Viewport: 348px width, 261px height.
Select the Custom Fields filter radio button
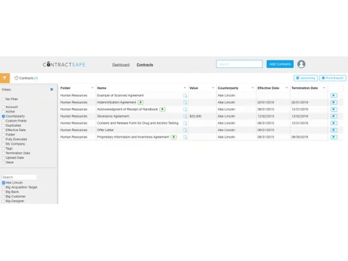3,121
